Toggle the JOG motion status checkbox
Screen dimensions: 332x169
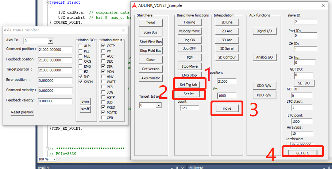coord(103,92)
